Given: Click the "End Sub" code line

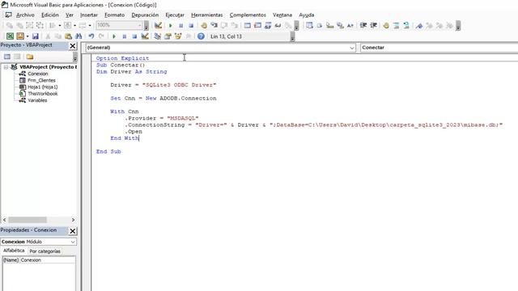Looking at the screenshot, I should (108, 151).
